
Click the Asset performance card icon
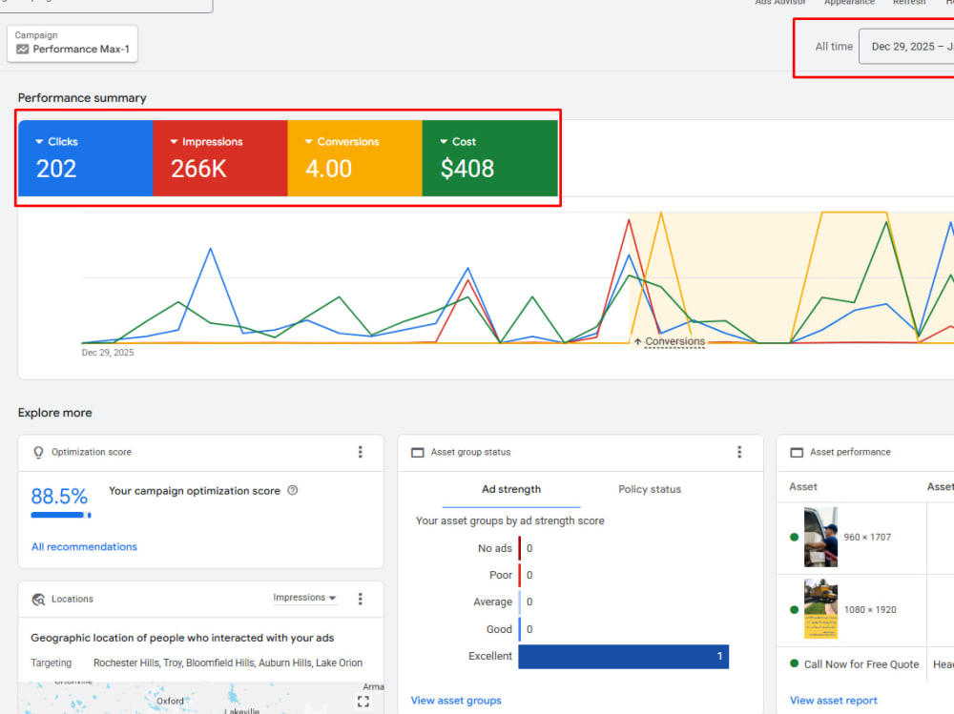797,453
